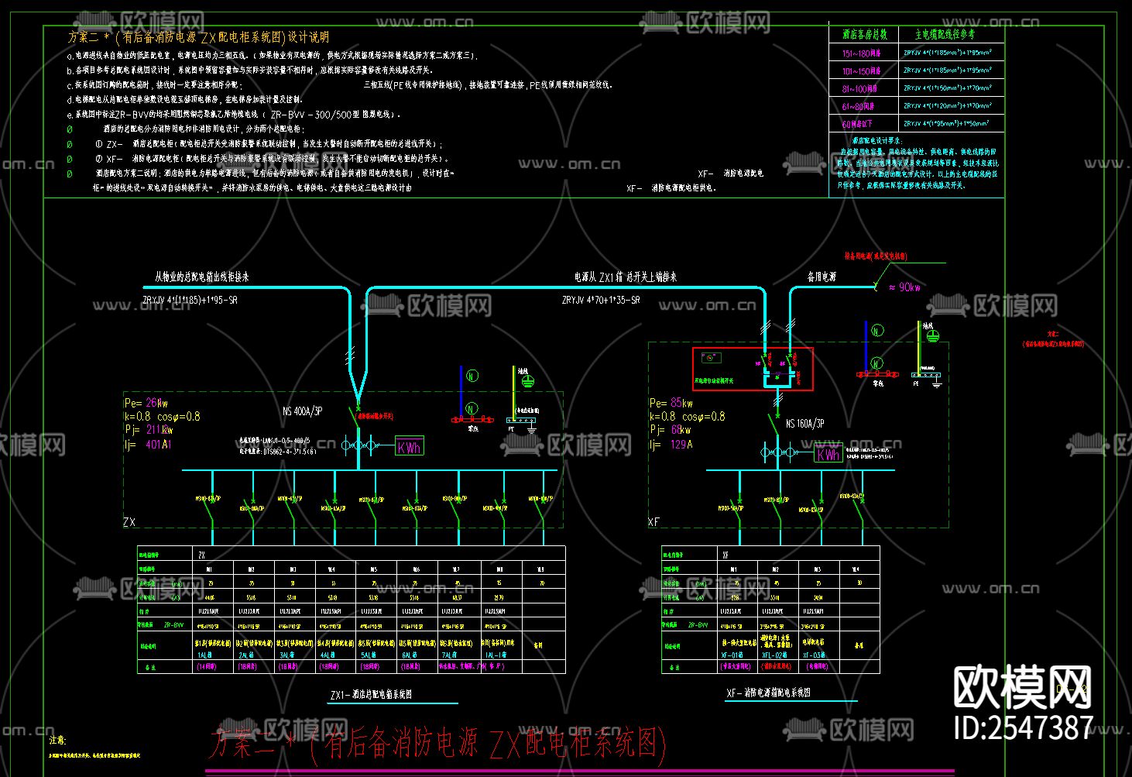Click the ZRYJV 4*(1*185)+1*95-SR cable text

tap(190, 300)
